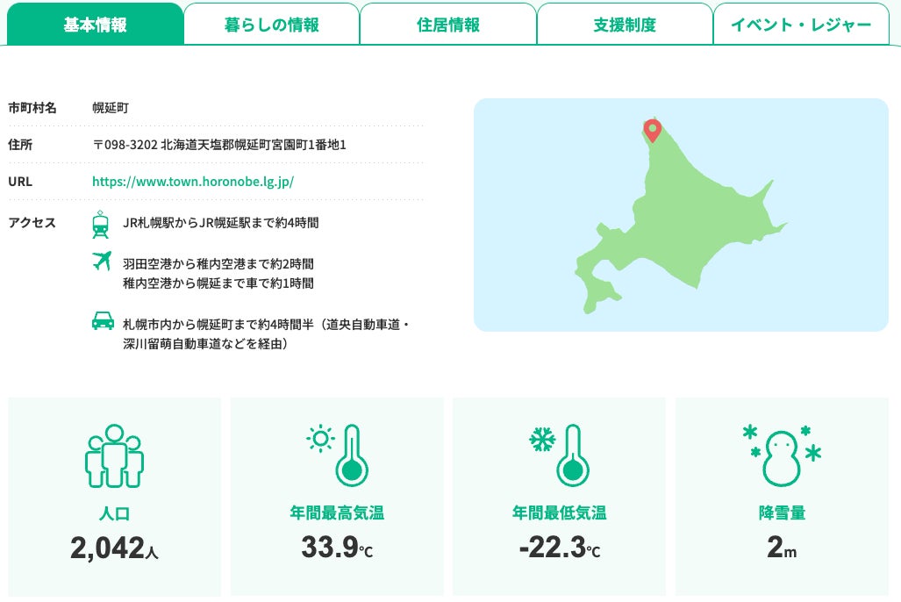Open the 支援制度 tab
The height and width of the screenshot is (602, 901).
[625, 25]
